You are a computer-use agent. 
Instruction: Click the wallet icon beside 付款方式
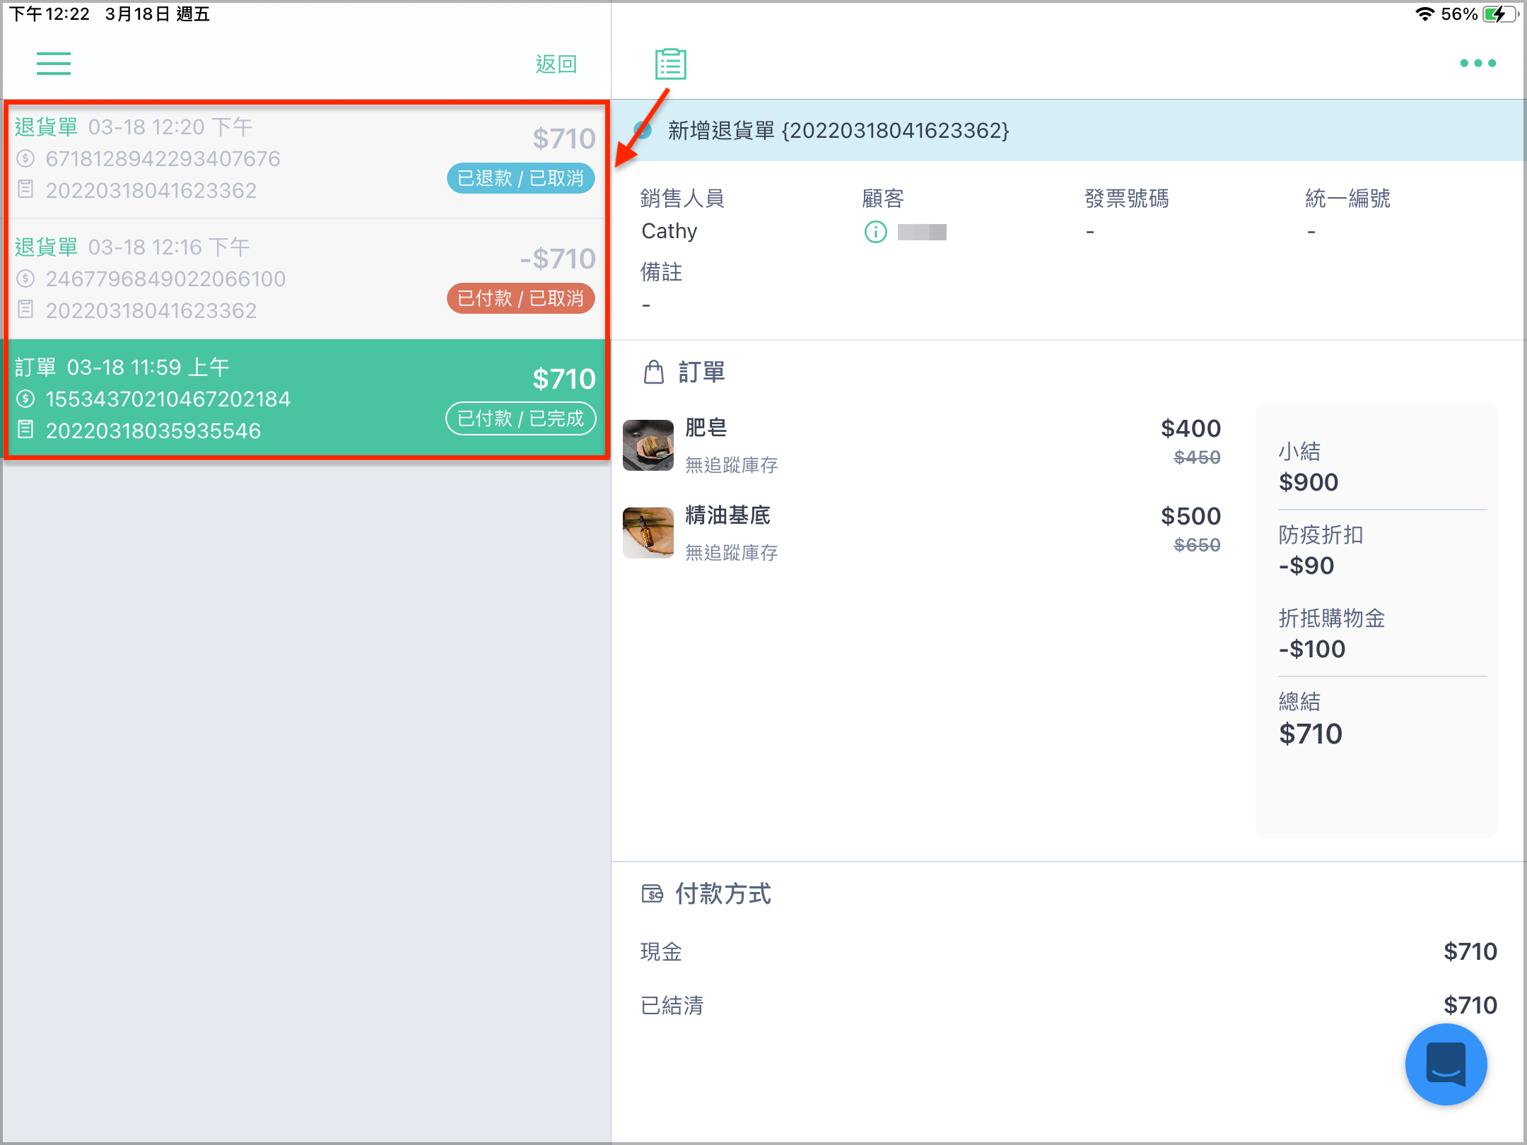[652, 894]
